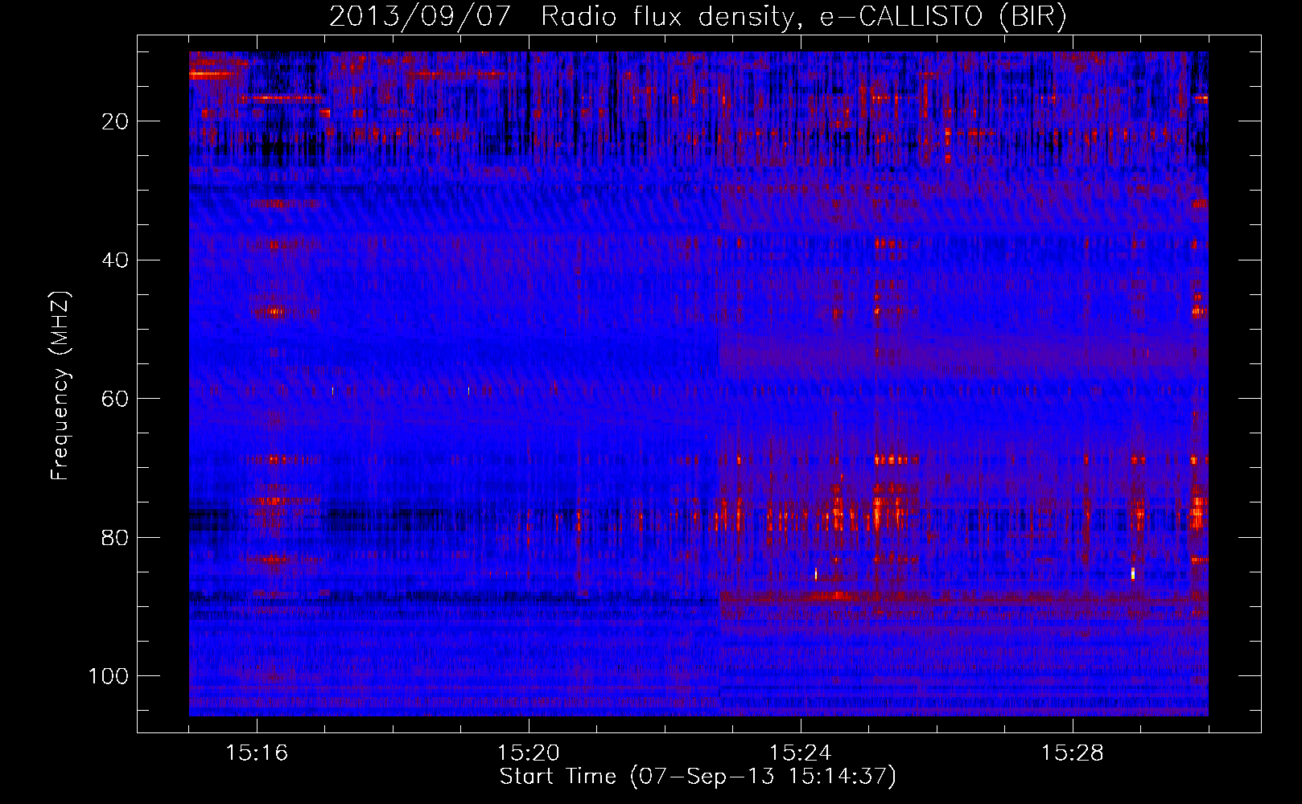The width and height of the screenshot is (1302, 804).
Task: Click the 20 frequency tick label
Action: tap(115, 121)
